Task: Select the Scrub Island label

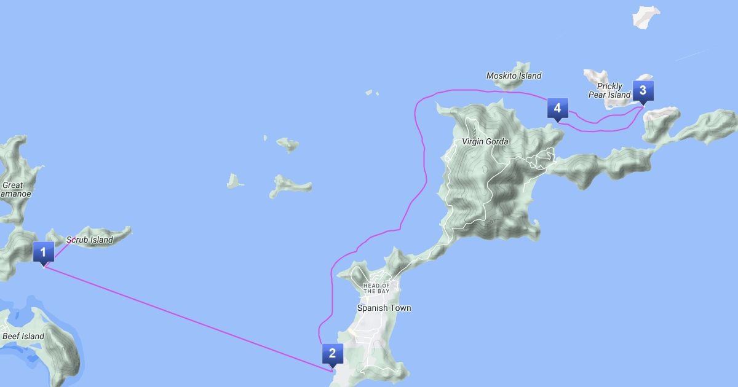Action: pyautogui.click(x=90, y=240)
